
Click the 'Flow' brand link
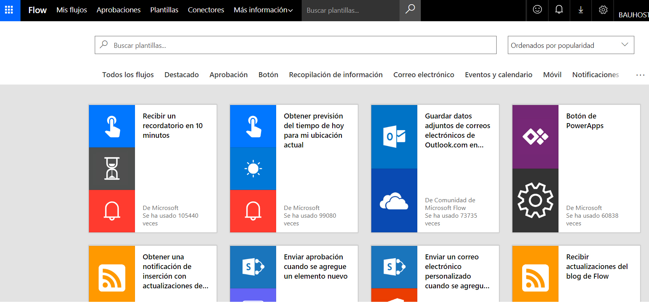click(x=38, y=10)
